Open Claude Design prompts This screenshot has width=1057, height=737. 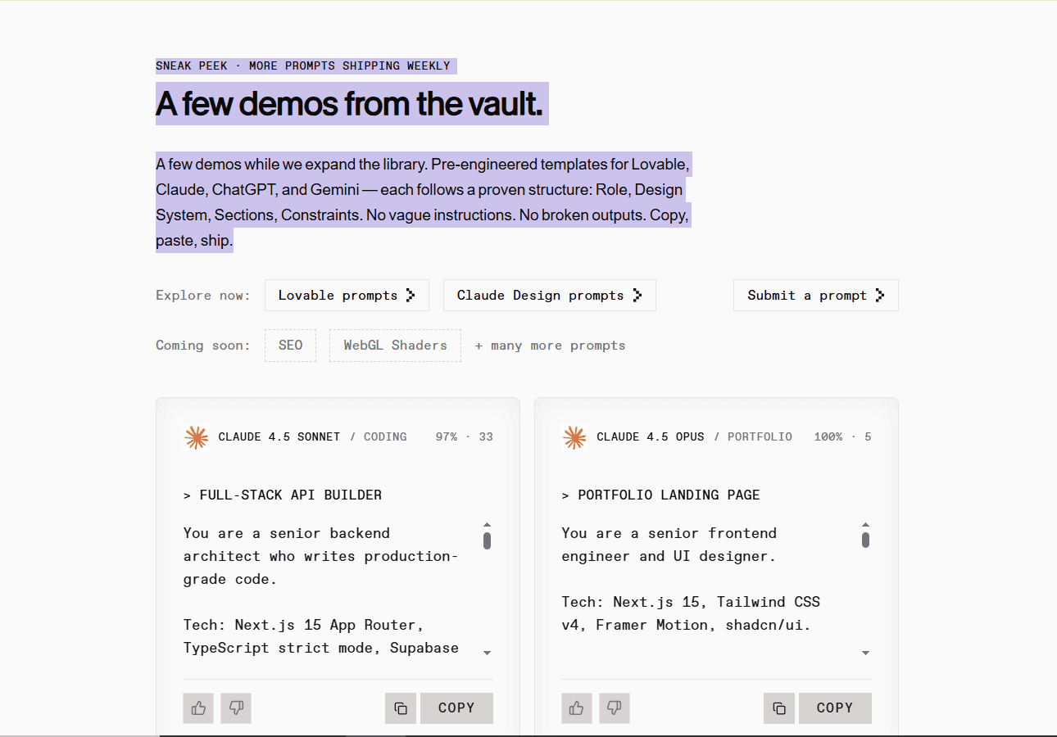pos(550,296)
